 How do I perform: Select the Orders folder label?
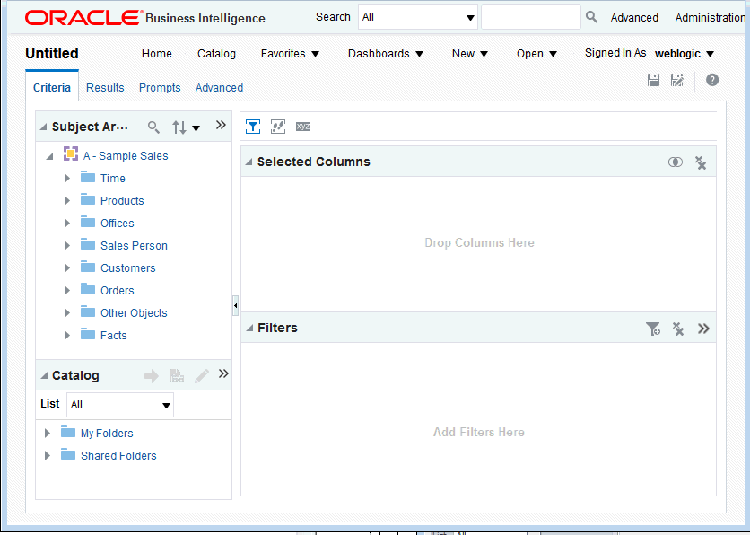point(118,291)
